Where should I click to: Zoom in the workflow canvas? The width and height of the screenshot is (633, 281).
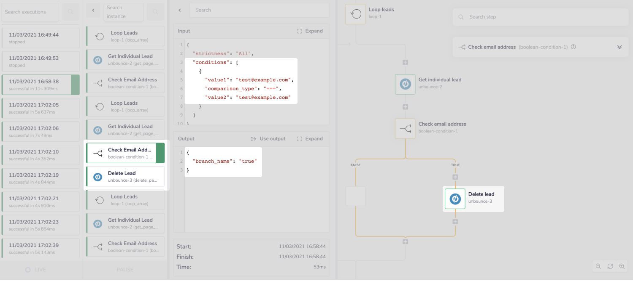point(622,266)
